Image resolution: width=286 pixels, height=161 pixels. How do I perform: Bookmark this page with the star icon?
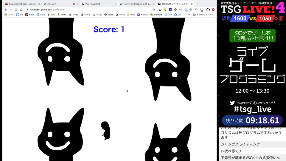click(154, 10)
